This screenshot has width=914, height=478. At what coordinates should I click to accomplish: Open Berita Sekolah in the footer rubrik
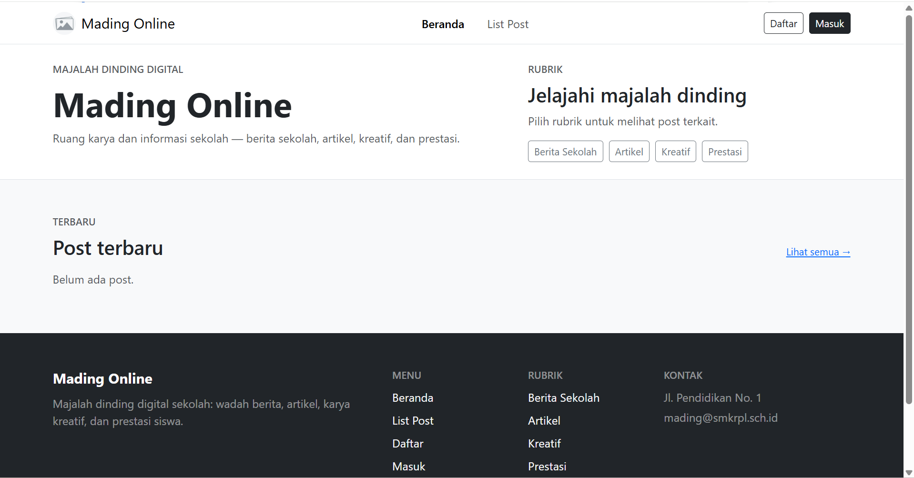(x=564, y=398)
